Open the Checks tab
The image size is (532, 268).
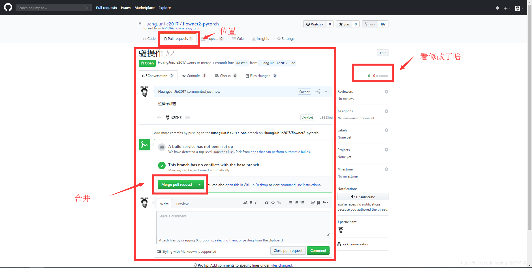click(x=226, y=75)
